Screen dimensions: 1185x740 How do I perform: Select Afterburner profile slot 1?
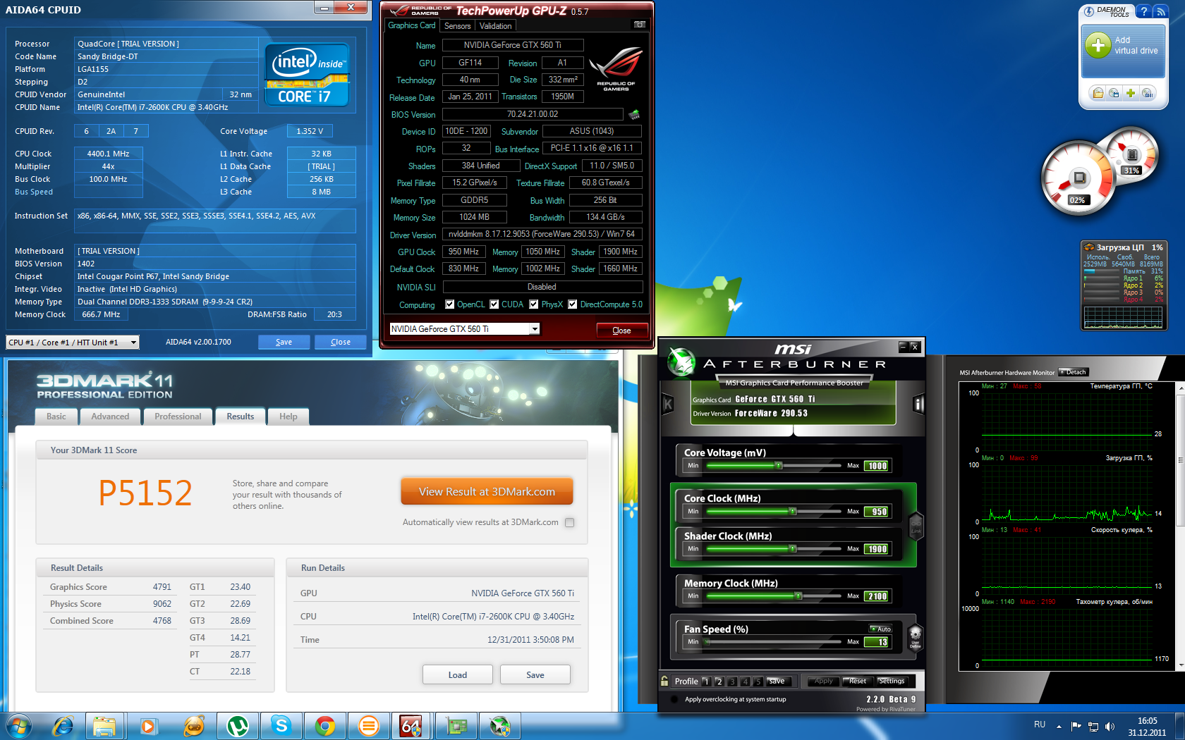705,682
